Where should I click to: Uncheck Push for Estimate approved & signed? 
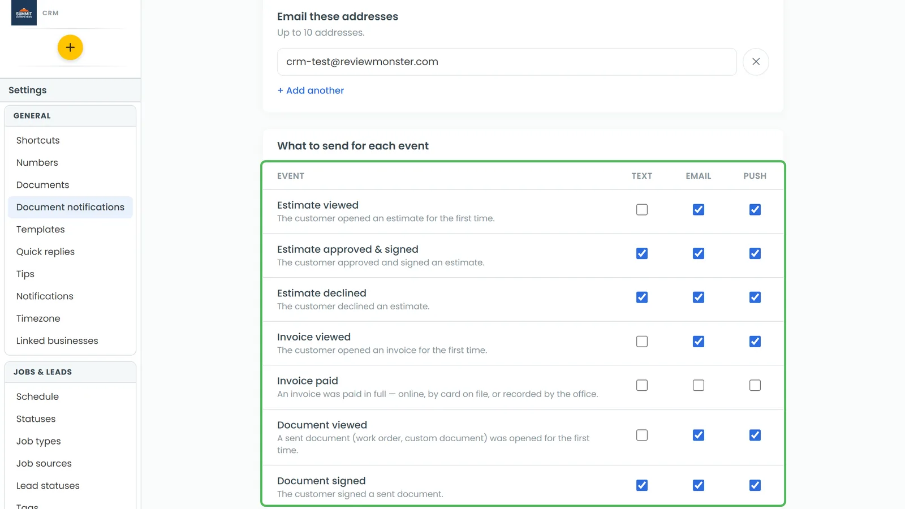pyautogui.click(x=755, y=253)
